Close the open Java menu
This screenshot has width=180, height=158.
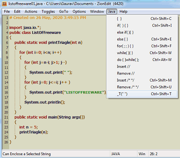coord(112,12)
